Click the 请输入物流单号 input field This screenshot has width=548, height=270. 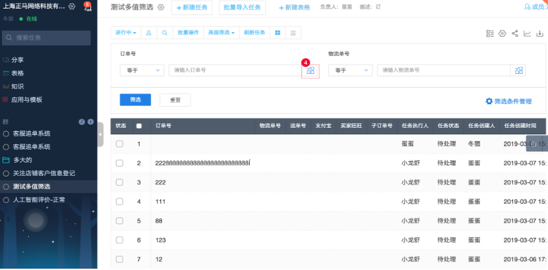pos(444,70)
